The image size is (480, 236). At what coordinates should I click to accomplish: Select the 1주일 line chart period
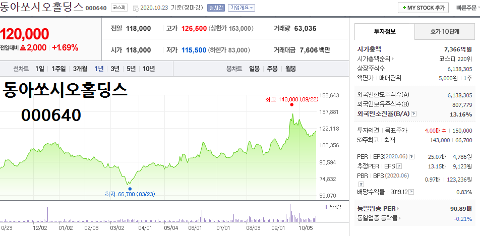click(x=58, y=69)
